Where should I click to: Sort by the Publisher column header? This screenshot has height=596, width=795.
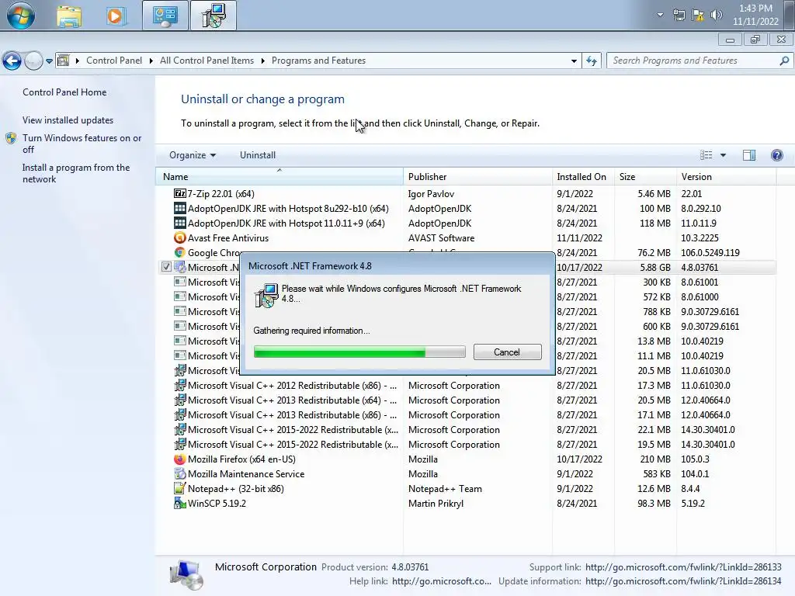(477, 176)
